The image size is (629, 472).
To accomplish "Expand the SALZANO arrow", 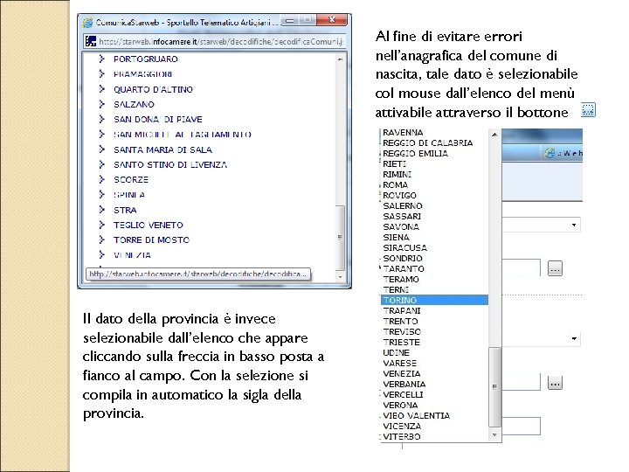I will tap(101, 104).
